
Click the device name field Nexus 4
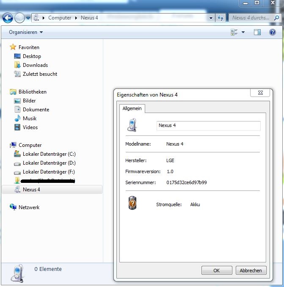coord(208,126)
